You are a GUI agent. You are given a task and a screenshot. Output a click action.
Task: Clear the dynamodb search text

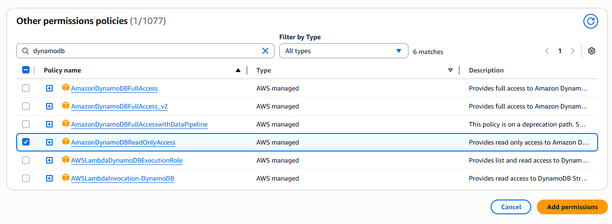(x=265, y=51)
